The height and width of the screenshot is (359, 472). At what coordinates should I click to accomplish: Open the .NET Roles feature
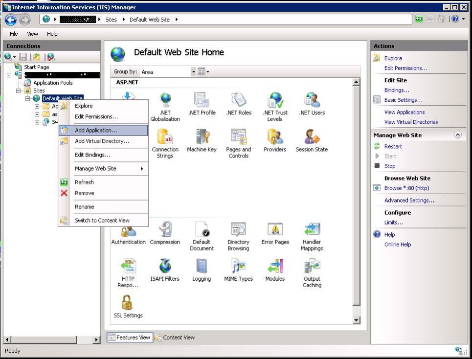click(x=239, y=104)
